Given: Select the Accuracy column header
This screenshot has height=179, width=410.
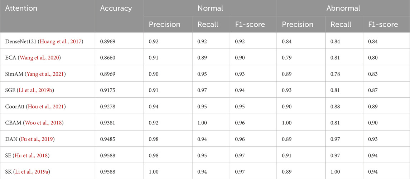Looking at the screenshot, I should coord(116,8).
